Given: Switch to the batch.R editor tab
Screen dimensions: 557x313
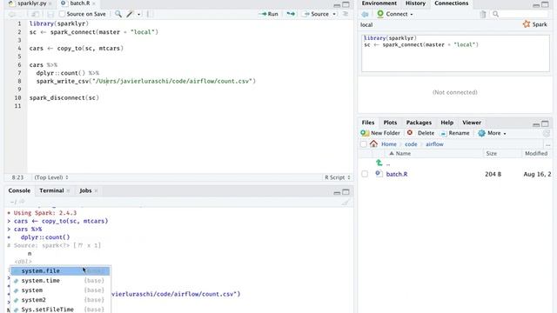Looking at the screenshot, I should pyautogui.click(x=79, y=3).
